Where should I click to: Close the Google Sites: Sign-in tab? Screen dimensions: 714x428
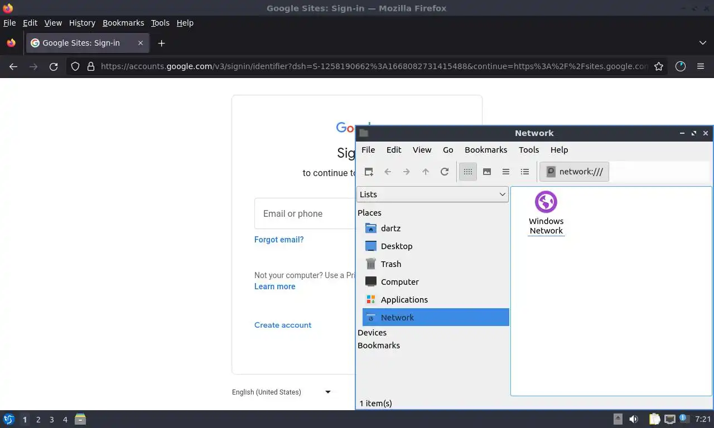(x=141, y=43)
